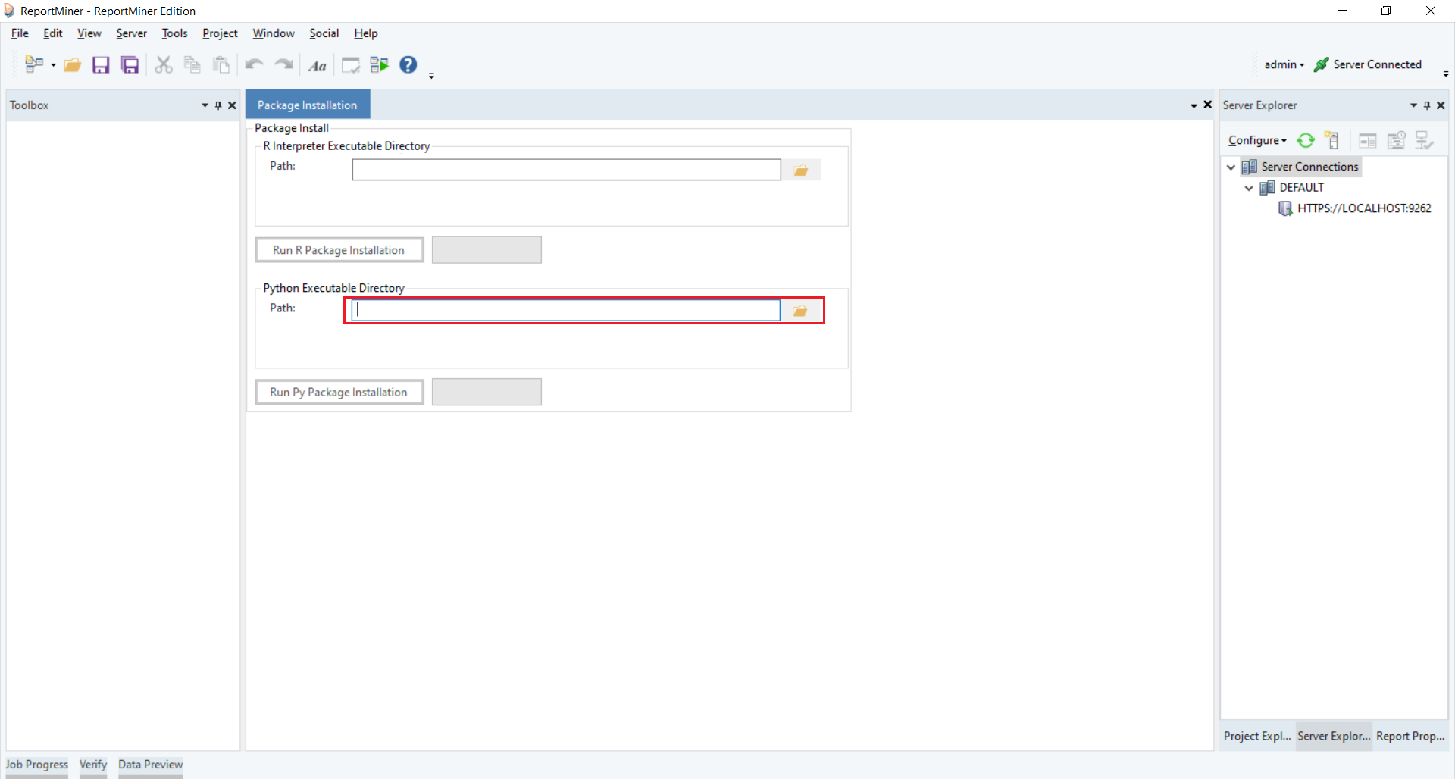Click the R Interpreter path input field
Screen dimensions: 1455x779
tap(566, 170)
